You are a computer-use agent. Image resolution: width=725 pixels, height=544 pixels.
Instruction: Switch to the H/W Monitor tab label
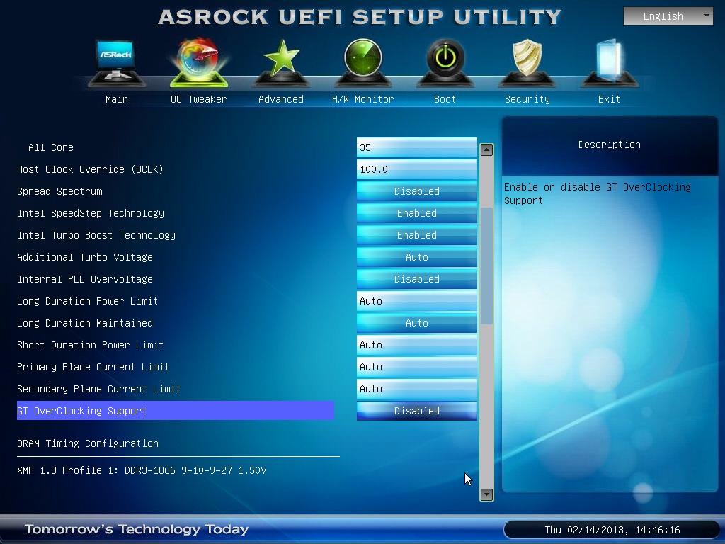coord(363,99)
